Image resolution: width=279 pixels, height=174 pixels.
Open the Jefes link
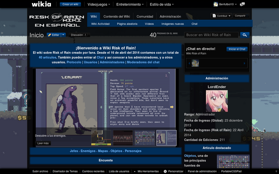[74, 151]
